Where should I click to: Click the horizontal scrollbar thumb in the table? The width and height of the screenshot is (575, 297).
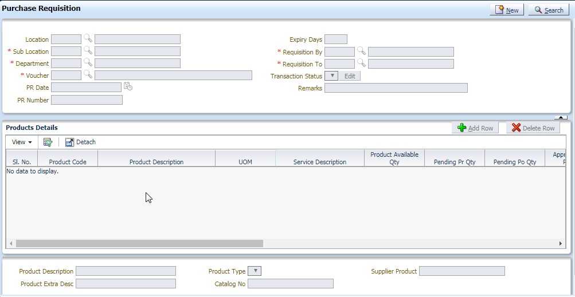[x=139, y=243]
